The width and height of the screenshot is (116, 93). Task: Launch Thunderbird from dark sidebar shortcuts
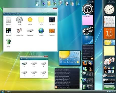pos(90,63)
